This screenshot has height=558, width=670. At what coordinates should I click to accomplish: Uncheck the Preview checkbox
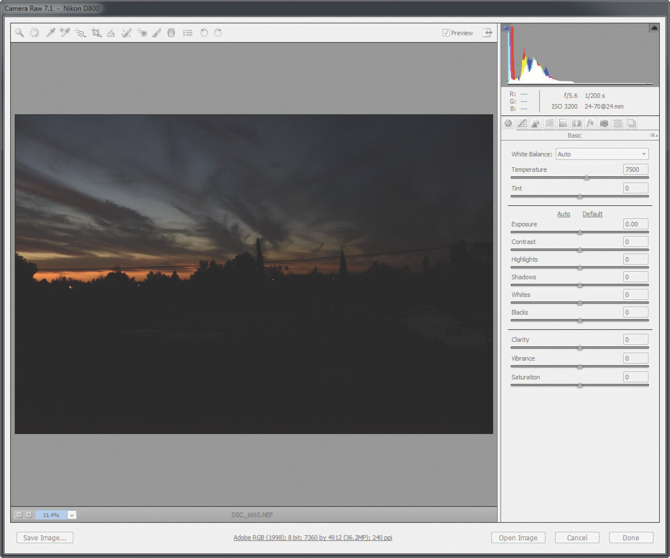pyautogui.click(x=446, y=33)
